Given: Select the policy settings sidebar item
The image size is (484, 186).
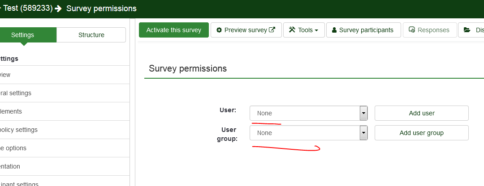Looking at the screenshot, I should 19,130.
